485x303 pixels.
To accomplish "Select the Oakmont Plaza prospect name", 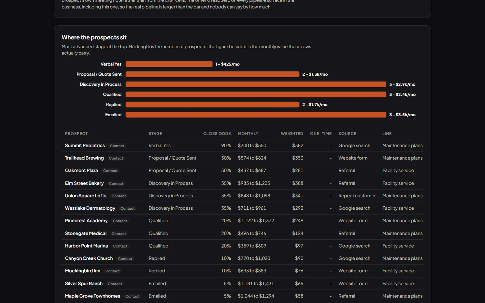I will point(82,170).
